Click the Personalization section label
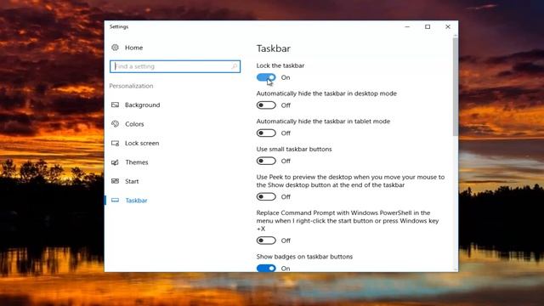The height and width of the screenshot is (306, 544). point(131,86)
